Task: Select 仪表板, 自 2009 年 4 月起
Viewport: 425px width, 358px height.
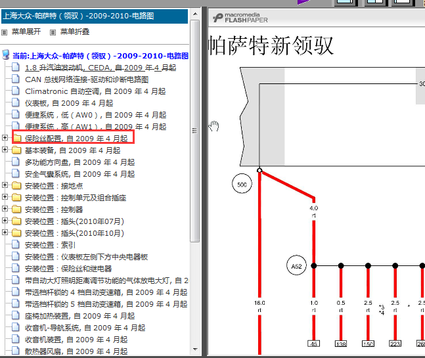Action: pyautogui.click(x=69, y=103)
